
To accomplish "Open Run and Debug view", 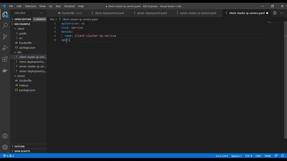I will click(x=5, y=48).
